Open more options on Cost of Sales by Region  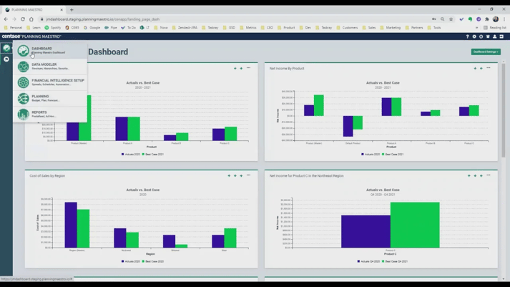[248, 175]
